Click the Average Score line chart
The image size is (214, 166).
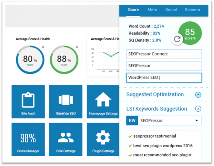click(x=104, y=59)
